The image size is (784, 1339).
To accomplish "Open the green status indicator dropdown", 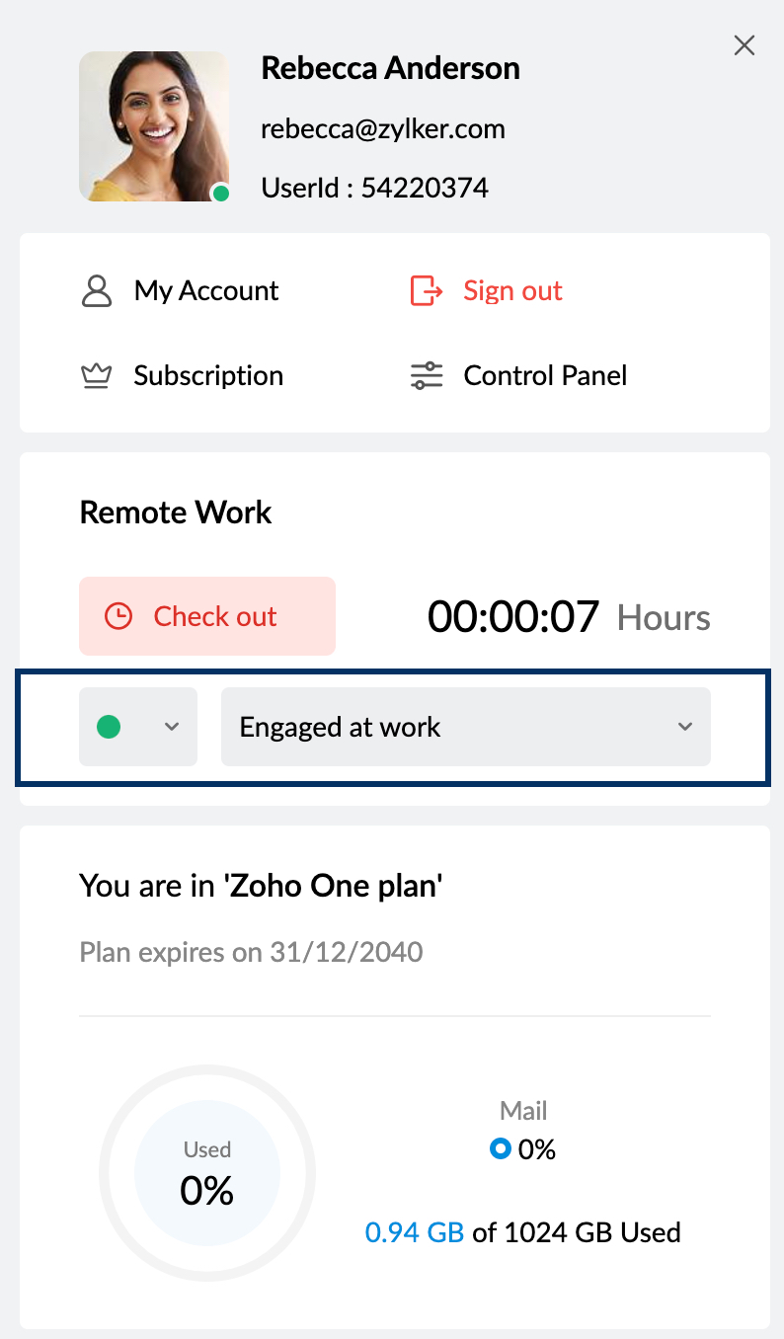I will tap(138, 727).
